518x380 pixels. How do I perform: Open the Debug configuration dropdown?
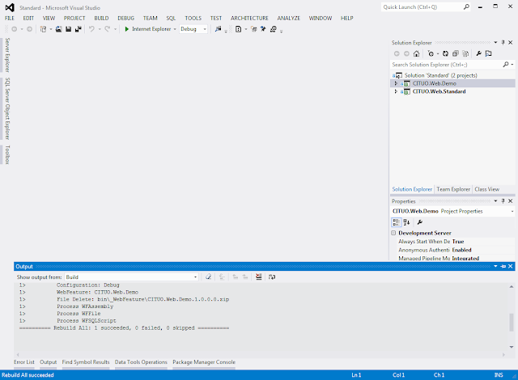[x=205, y=29]
